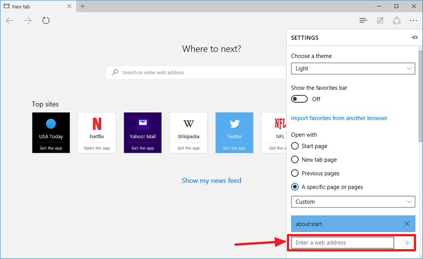
Task: Maximize the browser window
Action: (x=396, y=6)
